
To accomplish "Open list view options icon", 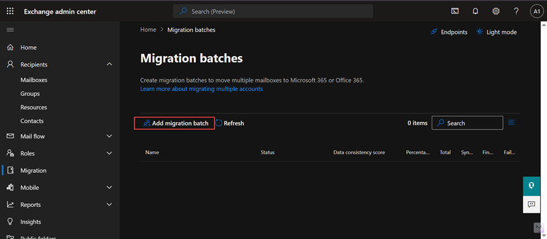I will [512, 123].
